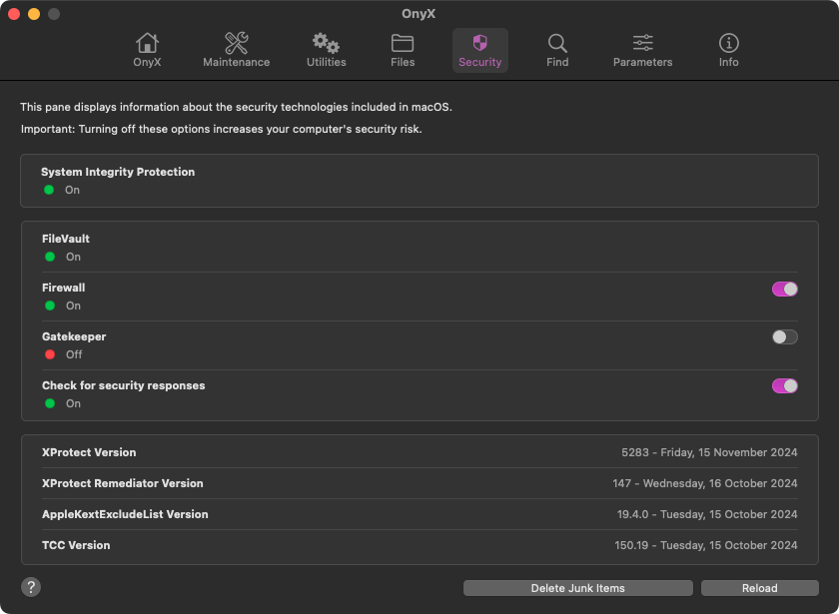Click the TCC Version label
839x614 pixels.
(x=76, y=545)
